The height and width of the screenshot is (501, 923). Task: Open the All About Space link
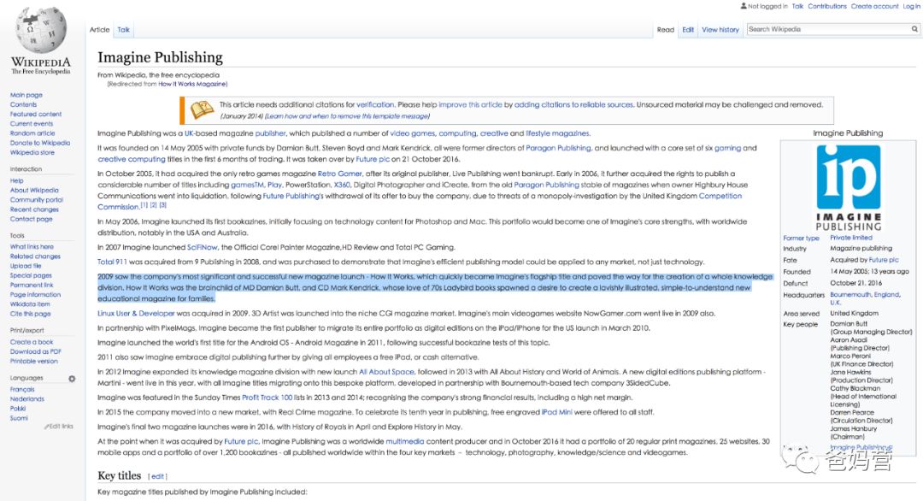[387, 372]
